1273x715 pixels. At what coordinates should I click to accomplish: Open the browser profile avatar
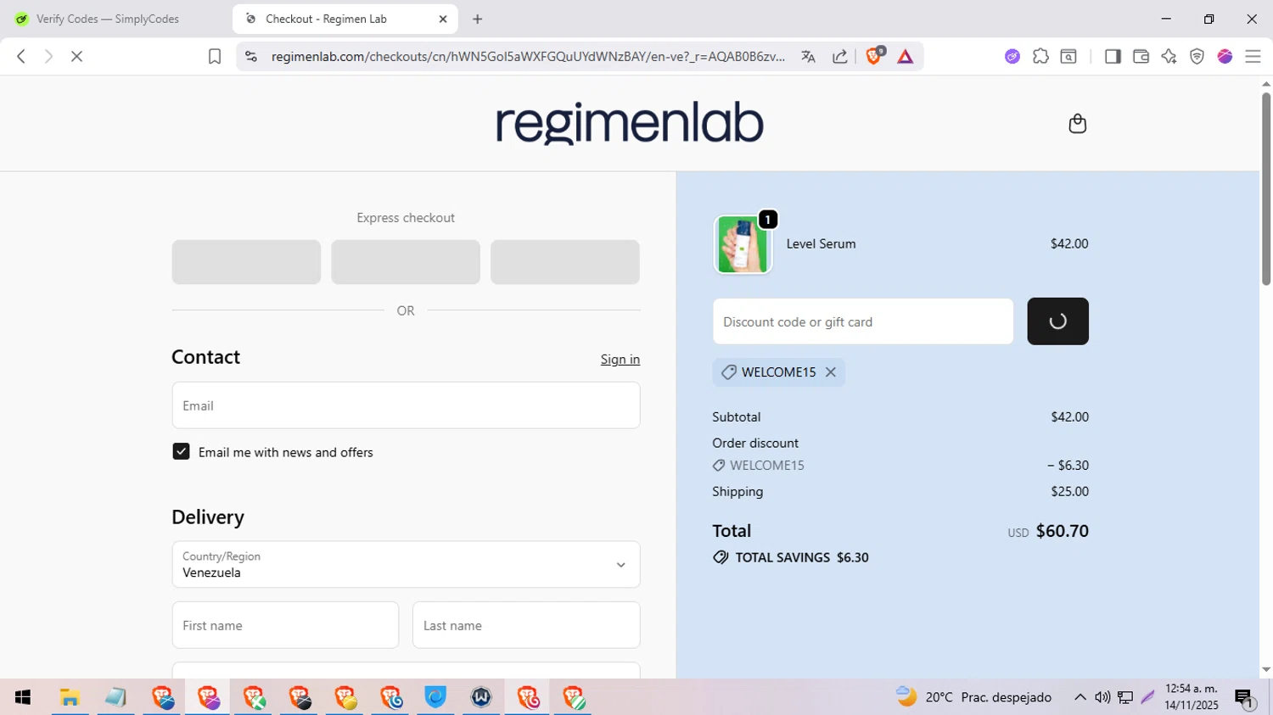(1225, 56)
